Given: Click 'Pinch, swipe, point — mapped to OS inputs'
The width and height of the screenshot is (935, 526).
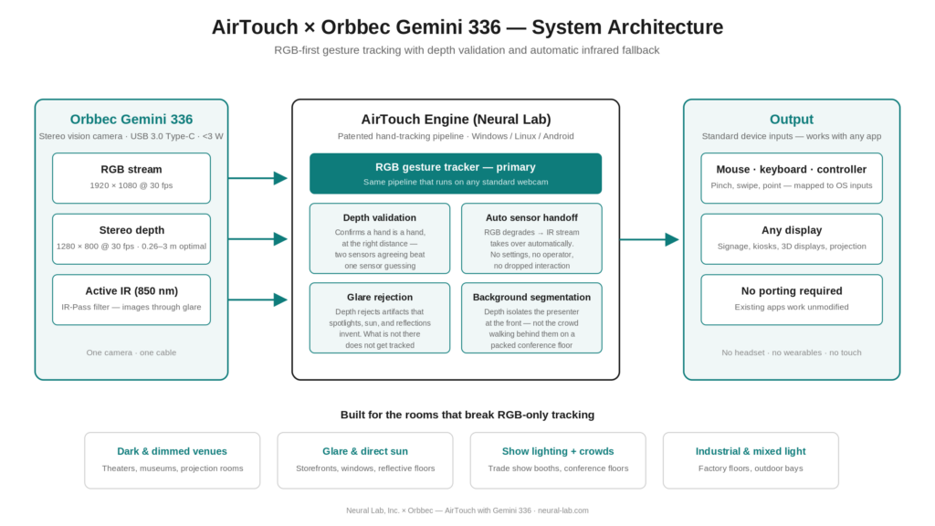Looking at the screenshot, I should (x=792, y=185).
